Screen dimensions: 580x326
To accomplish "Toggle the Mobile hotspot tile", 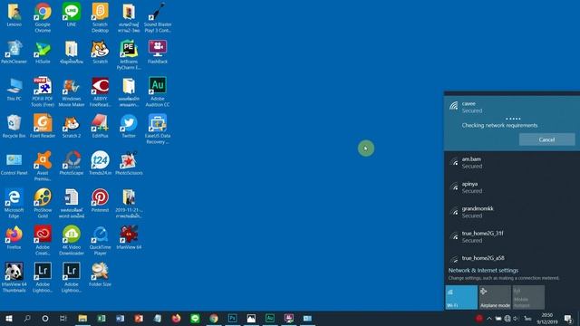I will pos(528,297).
